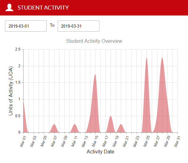Click the Units of Activity (UOA) axis label
Image resolution: width=188 pixels, height=163 pixels.
[11, 91]
